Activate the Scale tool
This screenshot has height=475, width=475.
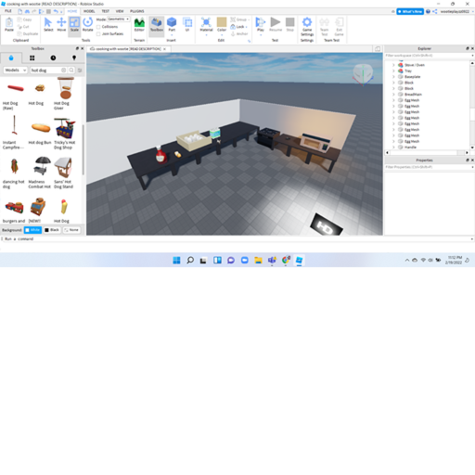[74, 24]
